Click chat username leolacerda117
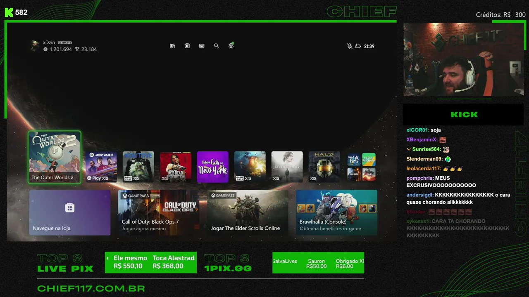 click(x=424, y=169)
